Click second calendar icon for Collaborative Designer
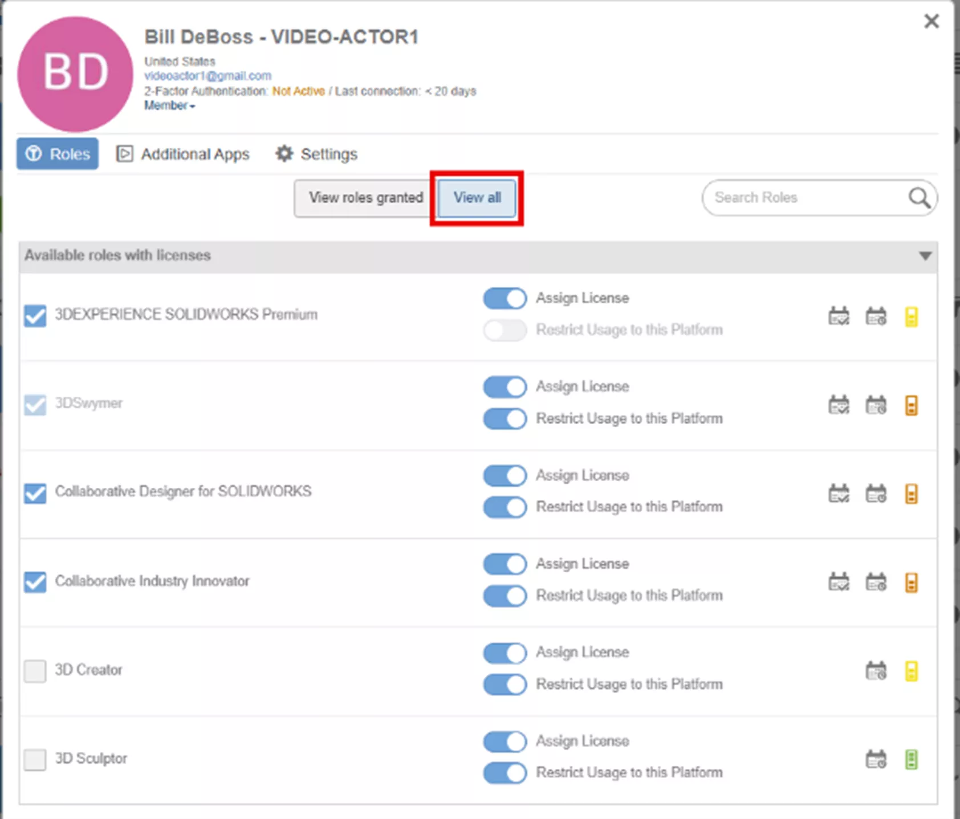The width and height of the screenshot is (960, 819). click(876, 494)
